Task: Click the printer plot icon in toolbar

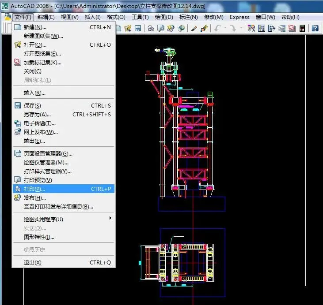Action: click(151, 28)
